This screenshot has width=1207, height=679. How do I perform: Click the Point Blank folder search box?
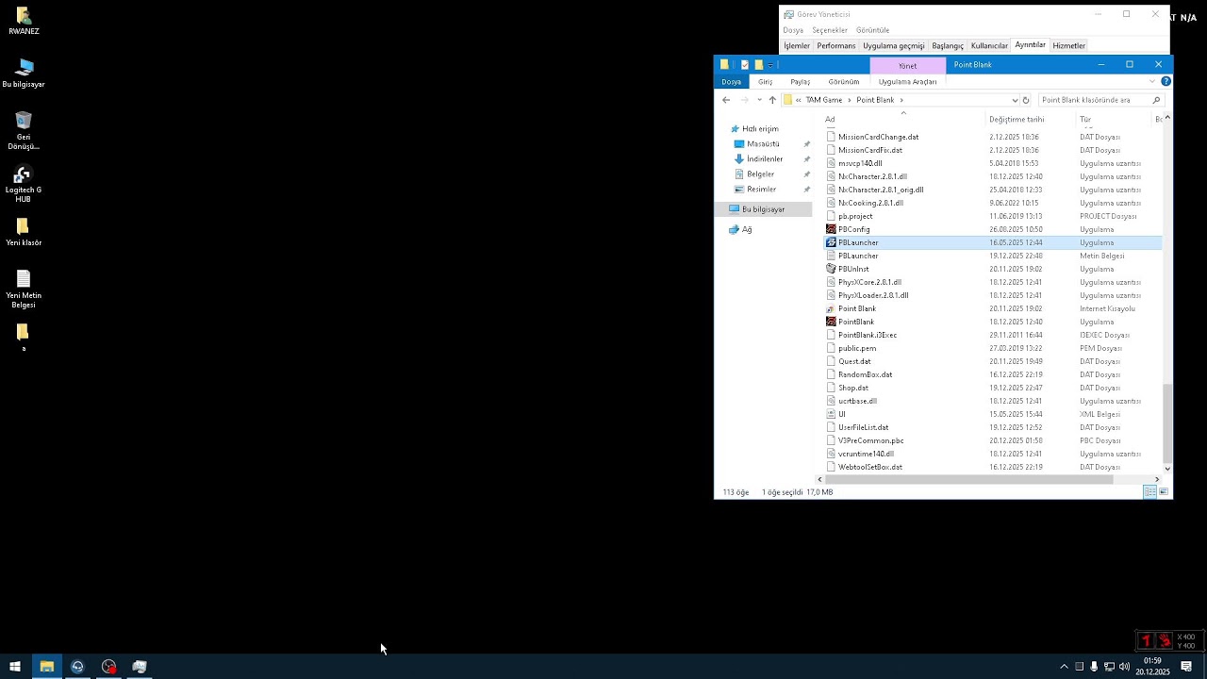[1100, 100]
